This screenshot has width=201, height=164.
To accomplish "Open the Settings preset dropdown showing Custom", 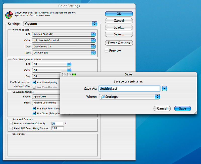I will pos(60,24).
